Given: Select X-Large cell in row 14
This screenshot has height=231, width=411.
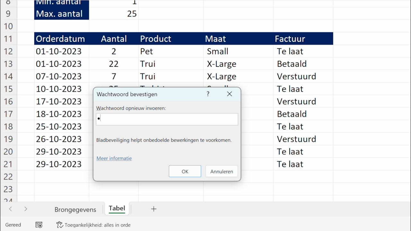Looking at the screenshot, I should (238, 76).
